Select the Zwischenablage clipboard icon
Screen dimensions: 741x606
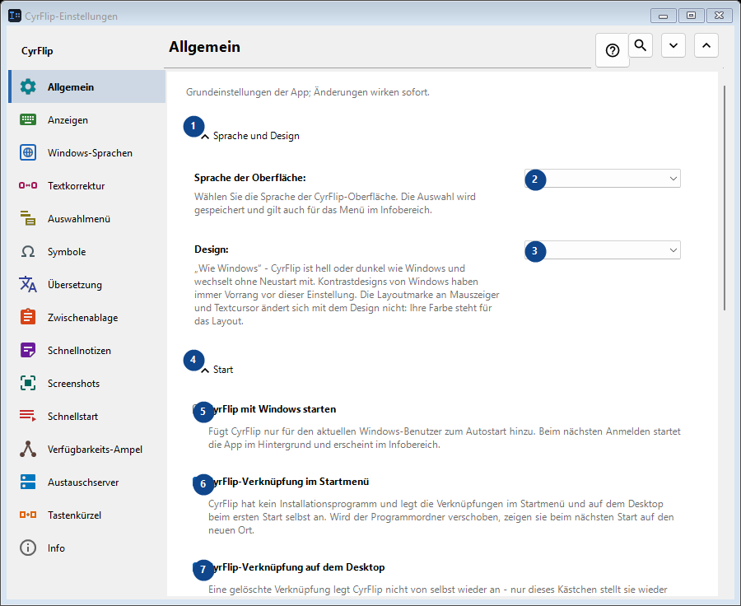coord(28,317)
